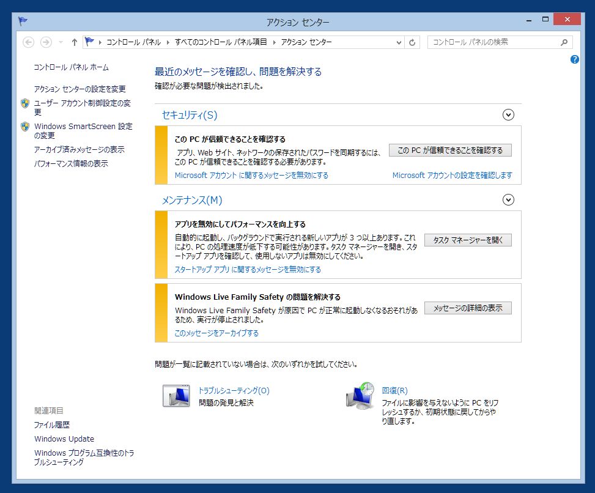Open Windows SmartScreen 設定の変更 link
This screenshot has width=595, height=493.
click(x=83, y=130)
